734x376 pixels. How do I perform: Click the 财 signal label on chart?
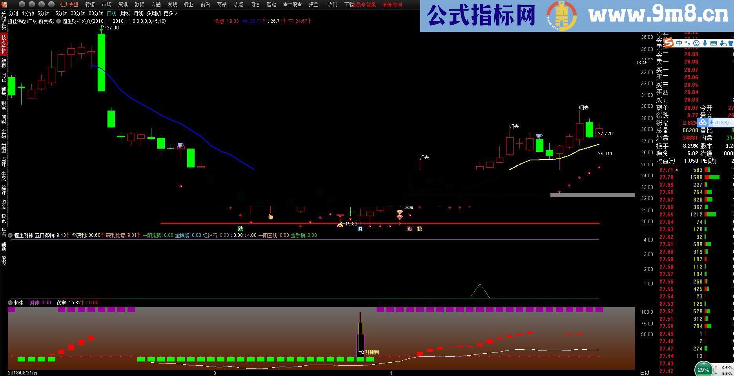(360, 229)
